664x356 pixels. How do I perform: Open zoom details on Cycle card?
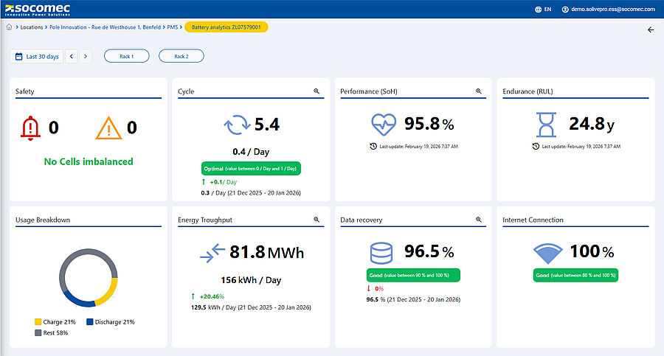(x=317, y=91)
